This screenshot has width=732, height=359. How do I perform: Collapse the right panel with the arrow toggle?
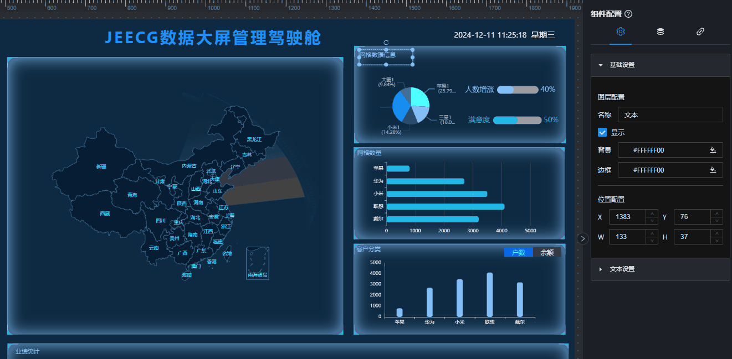(x=582, y=238)
